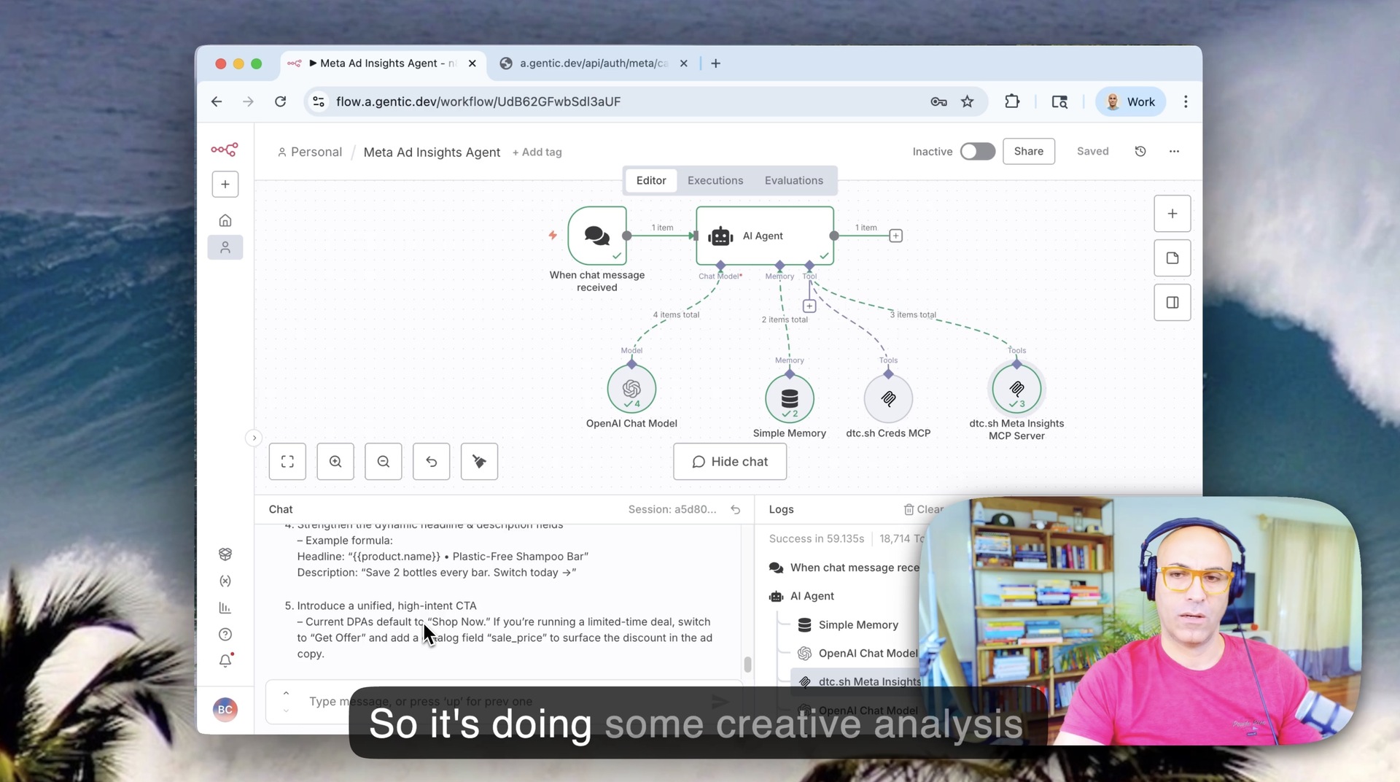1400x782 pixels.
Task: Click the canvas add node plus button
Action: [x=1172, y=214]
